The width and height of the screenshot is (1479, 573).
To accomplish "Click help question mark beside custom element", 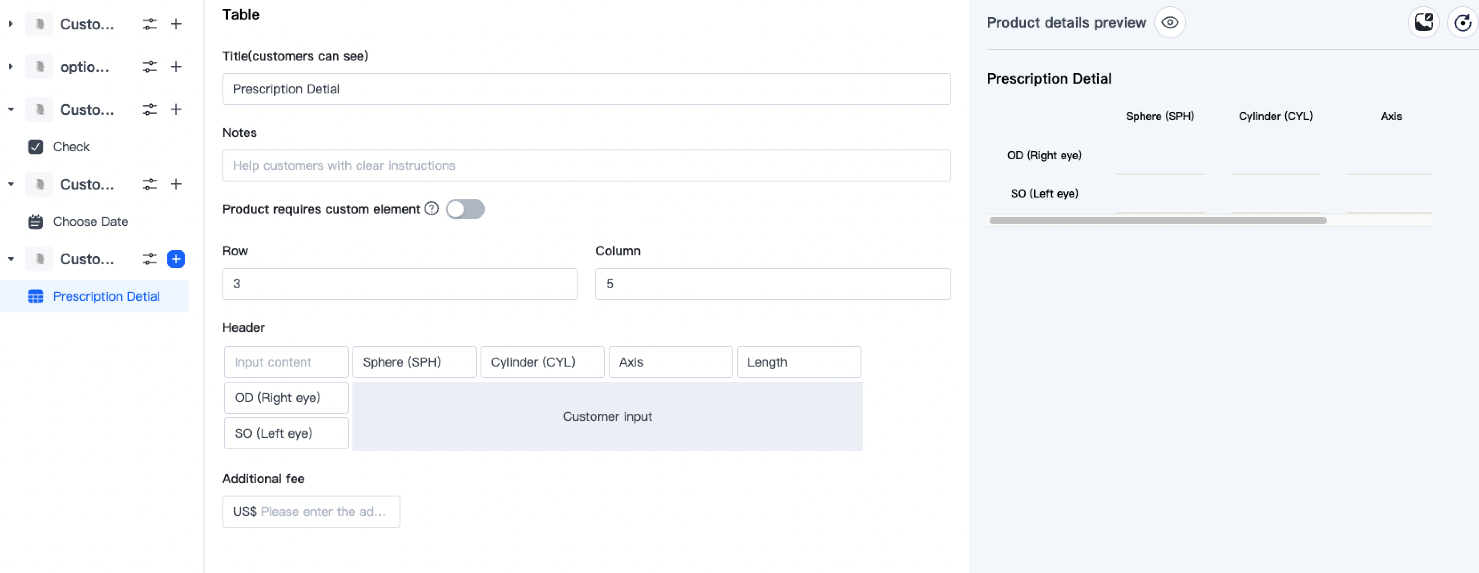I will coord(432,209).
